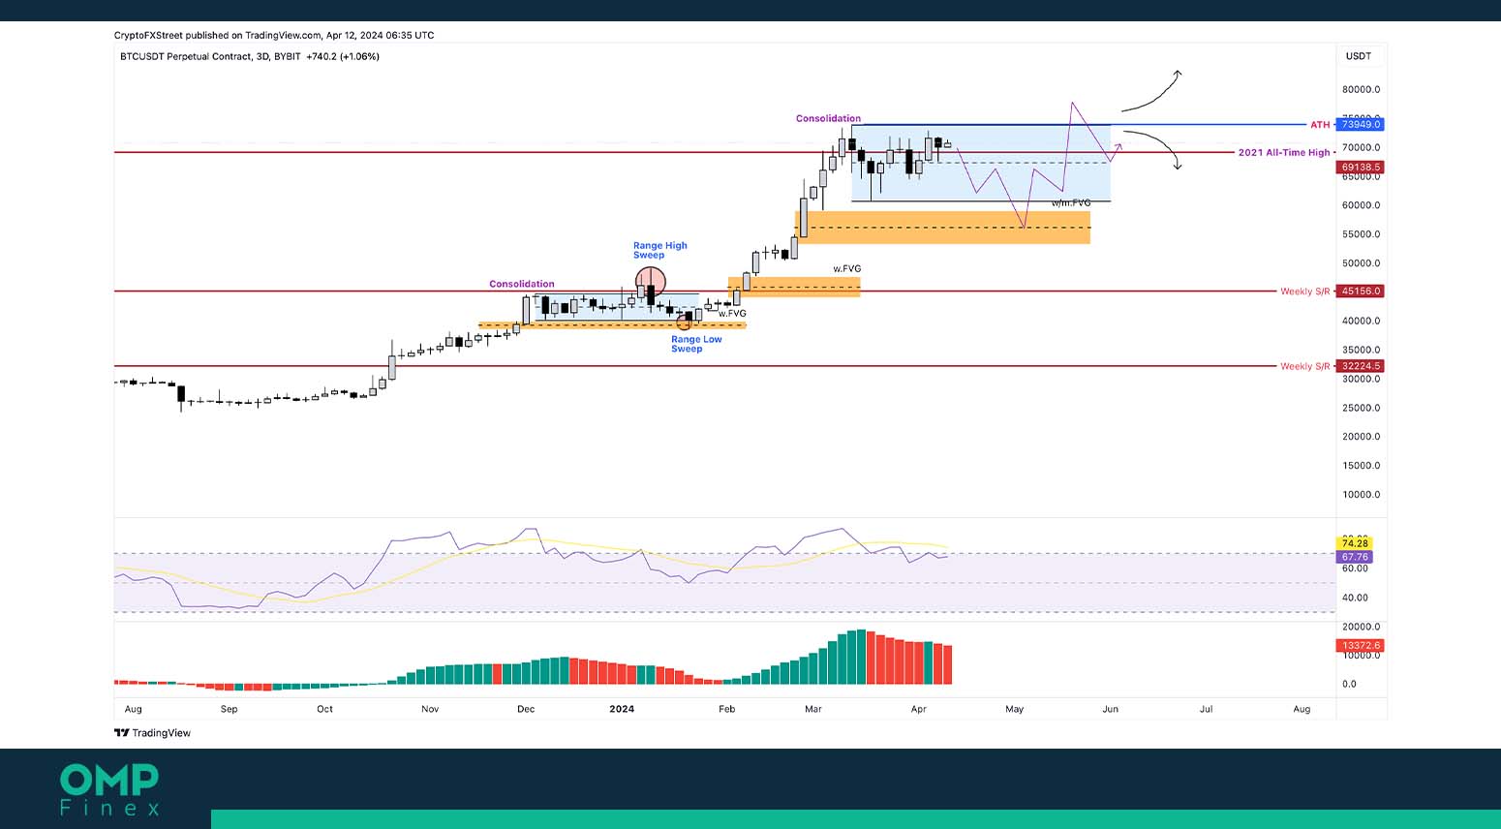Select the 'Range High Sweep' annotation

[x=660, y=250]
